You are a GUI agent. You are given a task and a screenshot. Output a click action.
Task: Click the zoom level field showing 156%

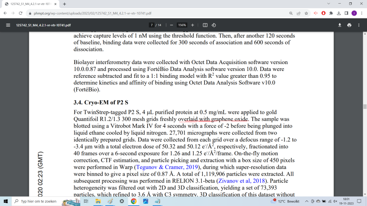pos(182,25)
